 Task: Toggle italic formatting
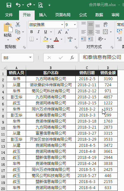pos(38,32)
